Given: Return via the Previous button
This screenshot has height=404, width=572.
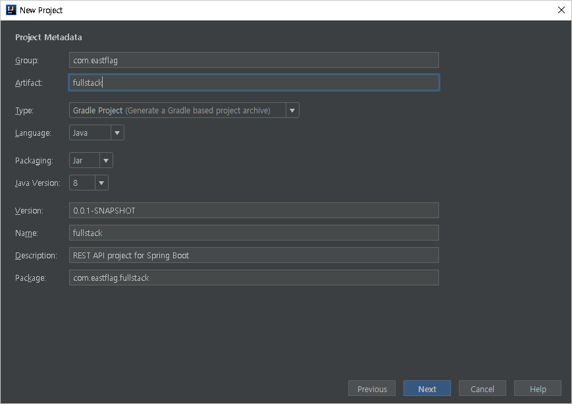Looking at the screenshot, I should 372,389.
